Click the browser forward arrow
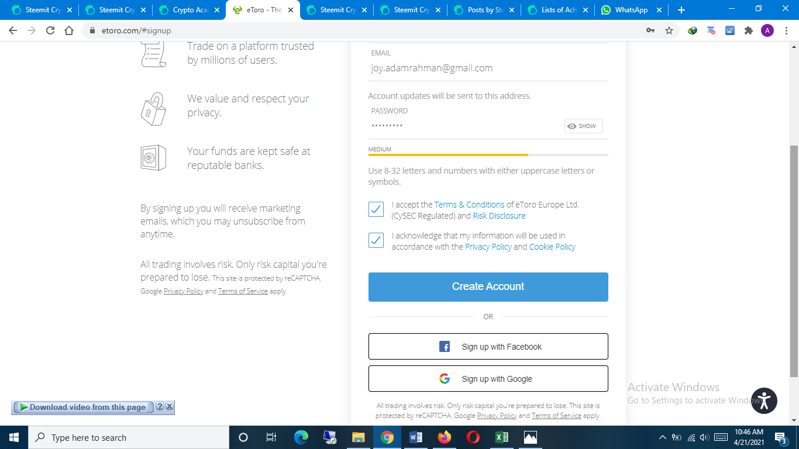 click(32, 30)
